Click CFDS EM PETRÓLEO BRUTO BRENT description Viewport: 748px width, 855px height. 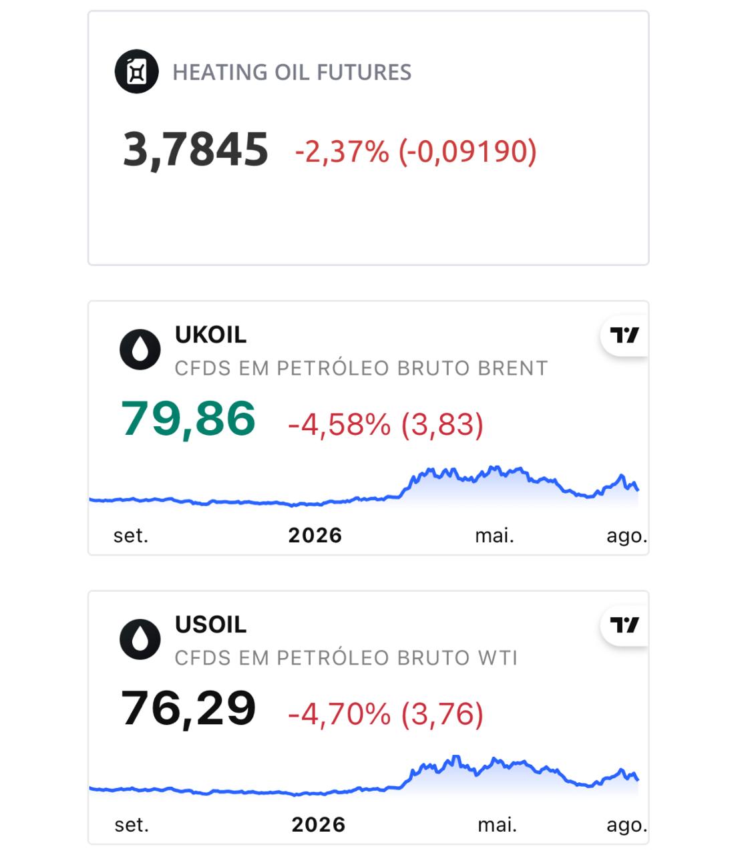pos(361,369)
